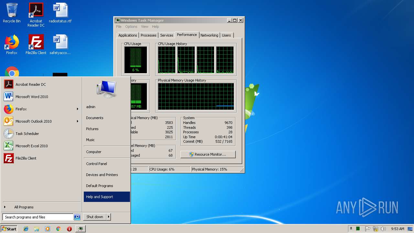Open Task Scheduler from Start menu
The height and width of the screenshot is (233, 414).
click(41, 134)
